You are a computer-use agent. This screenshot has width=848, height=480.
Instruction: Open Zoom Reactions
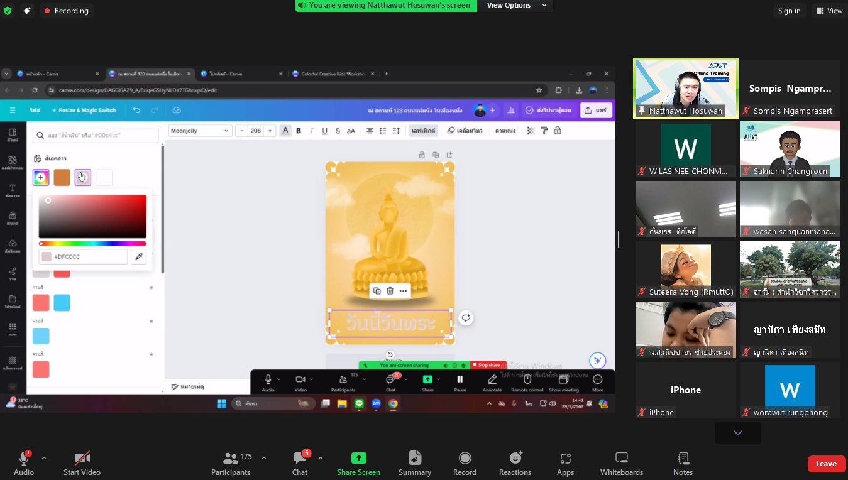515,464
